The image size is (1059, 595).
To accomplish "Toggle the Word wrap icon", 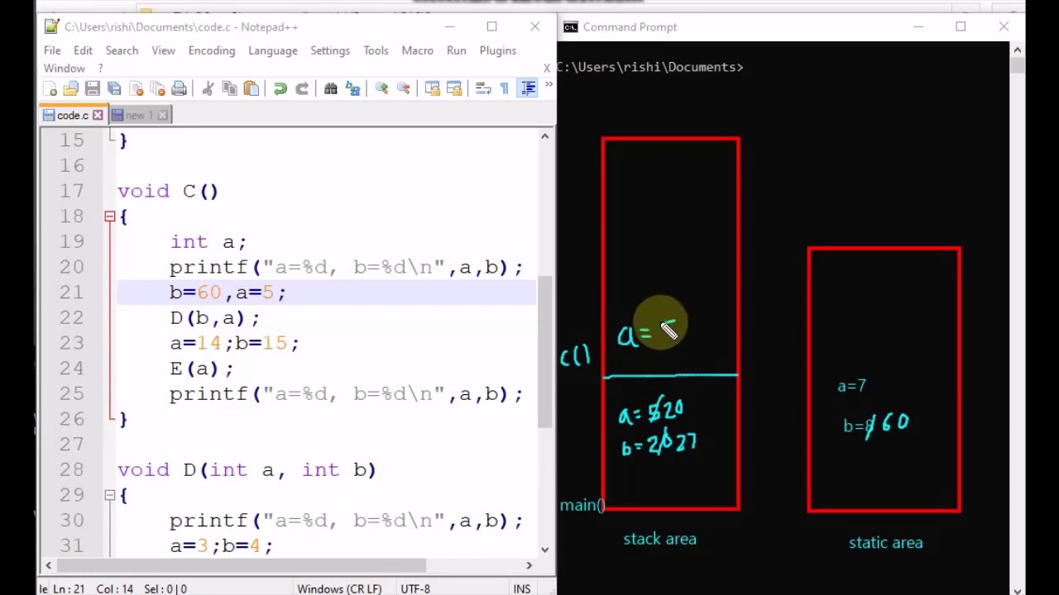I will [483, 88].
